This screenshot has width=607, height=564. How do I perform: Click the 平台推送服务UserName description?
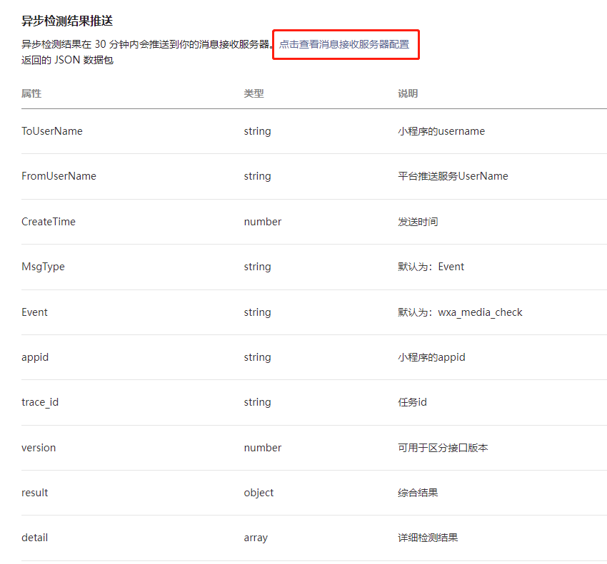click(x=453, y=176)
